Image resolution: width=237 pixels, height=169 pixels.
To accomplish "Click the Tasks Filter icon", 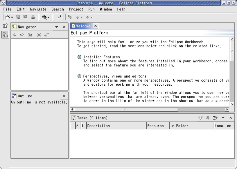I will point(216,118).
